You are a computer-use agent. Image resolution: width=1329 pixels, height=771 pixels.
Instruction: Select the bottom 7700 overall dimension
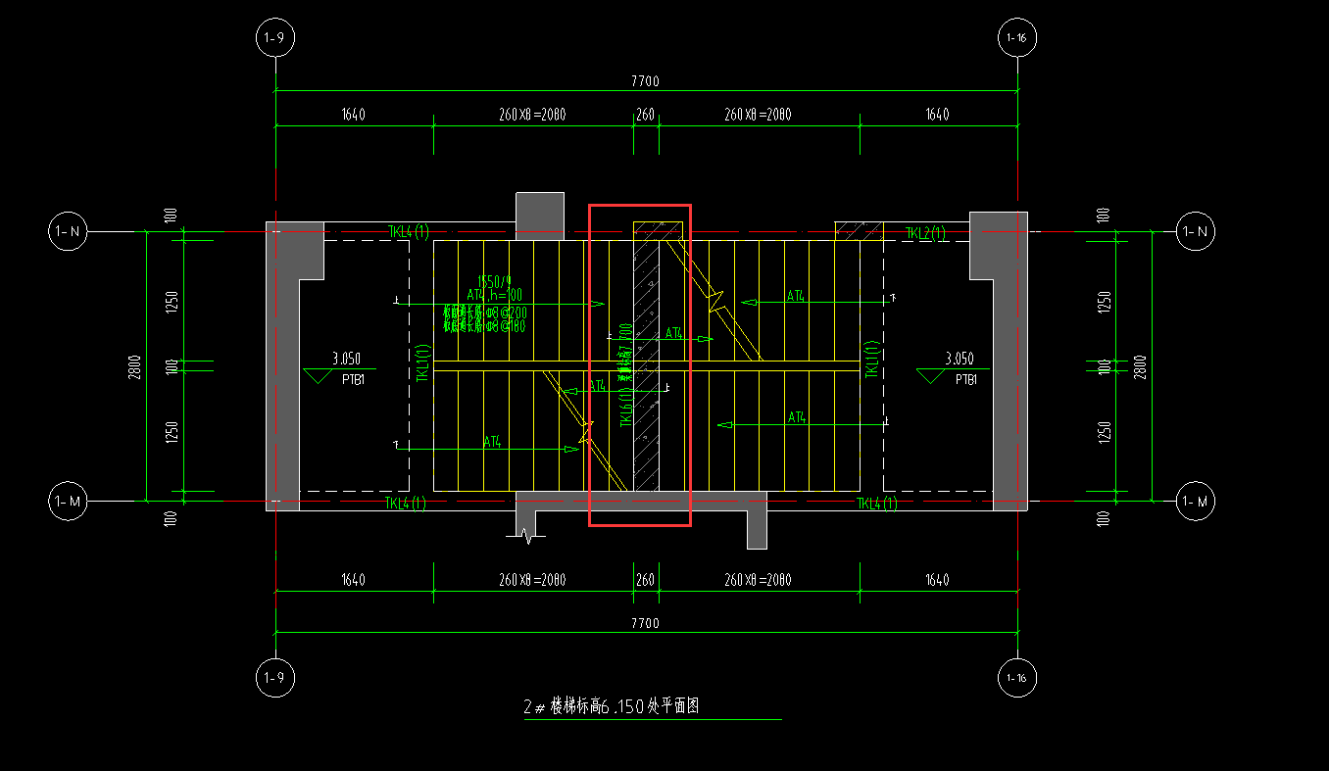click(x=646, y=623)
